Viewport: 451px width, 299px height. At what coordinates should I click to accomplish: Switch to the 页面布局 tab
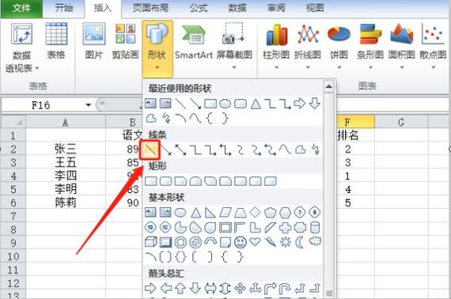click(150, 8)
